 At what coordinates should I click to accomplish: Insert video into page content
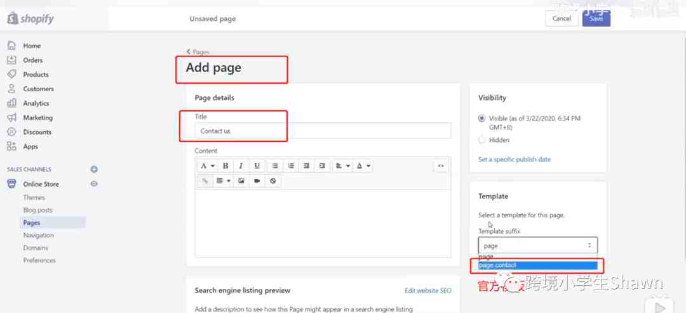(257, 181)
